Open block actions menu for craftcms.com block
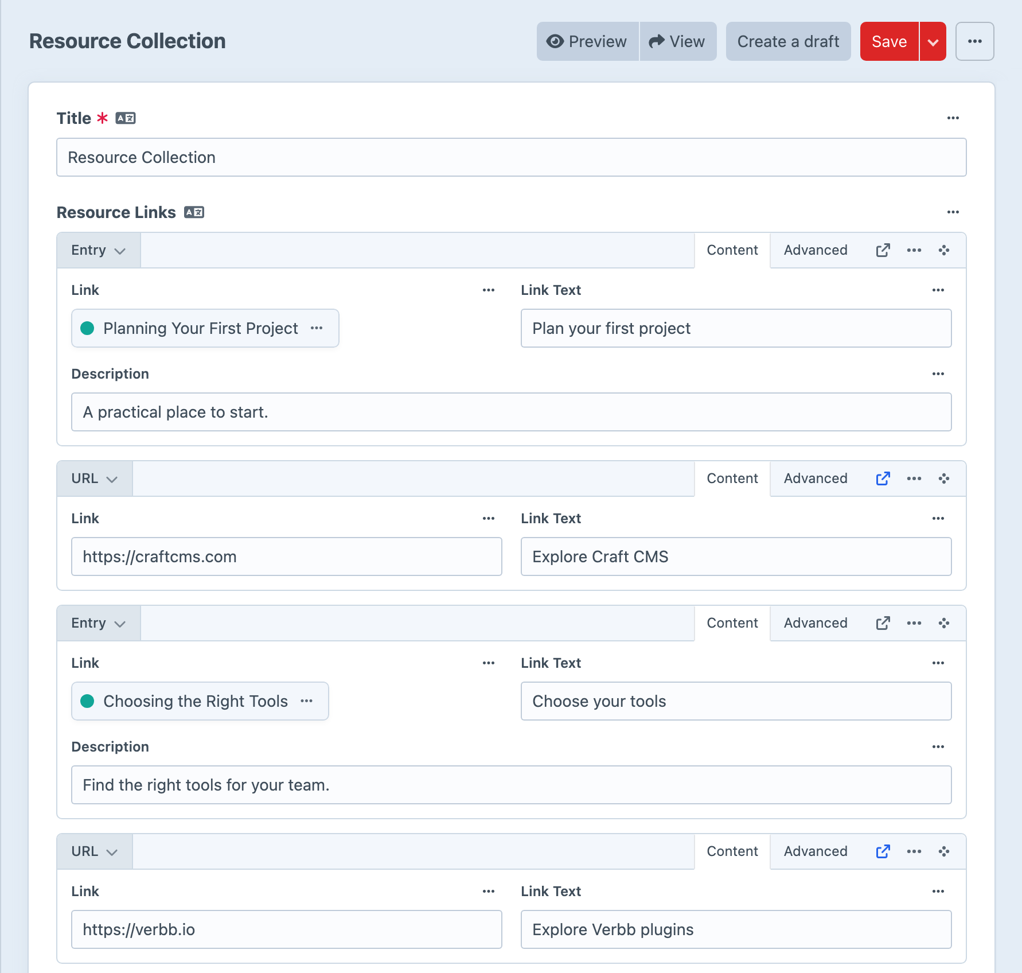Viewport: 1022px width, 973px height. pyautogui.click(x=914, y=478)
